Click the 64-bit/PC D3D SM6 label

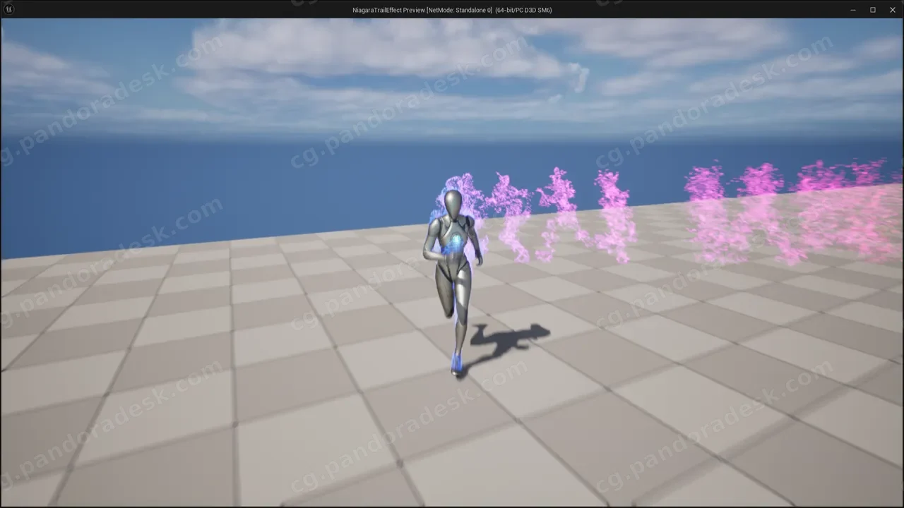(523, 10)
